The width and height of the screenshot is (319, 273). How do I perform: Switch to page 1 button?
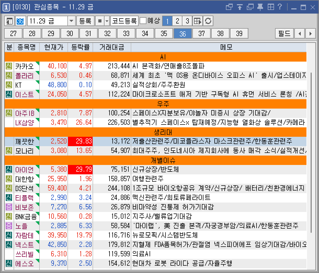point(167,21)
